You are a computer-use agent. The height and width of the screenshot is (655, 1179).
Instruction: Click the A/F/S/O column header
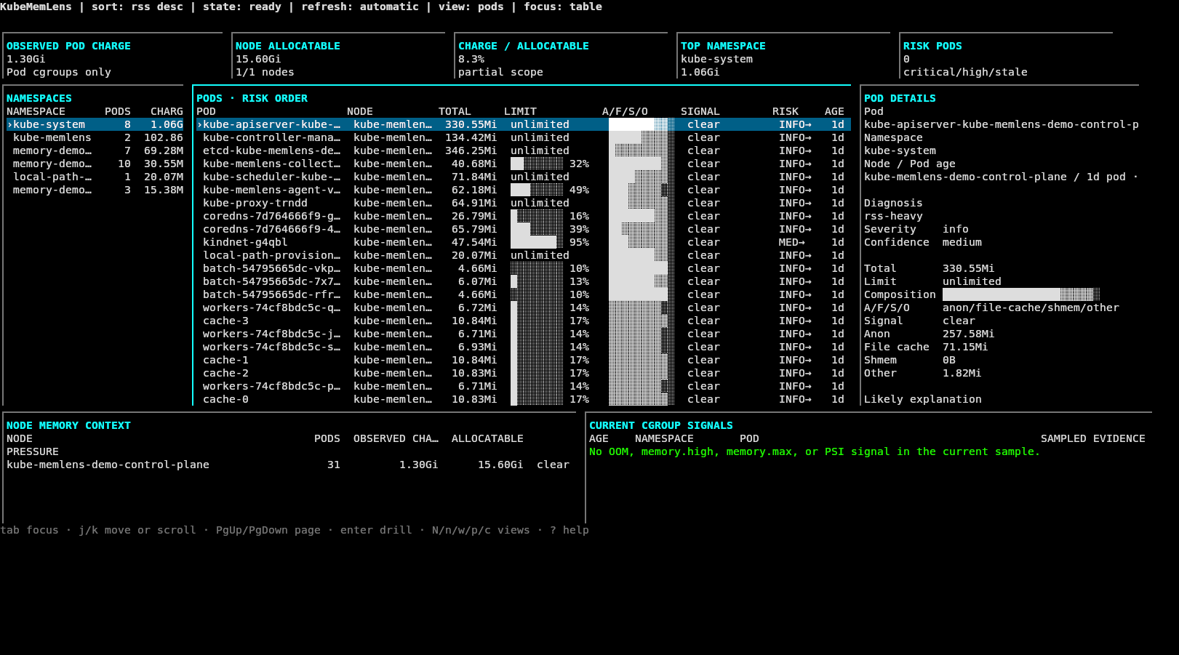[625, 111]
